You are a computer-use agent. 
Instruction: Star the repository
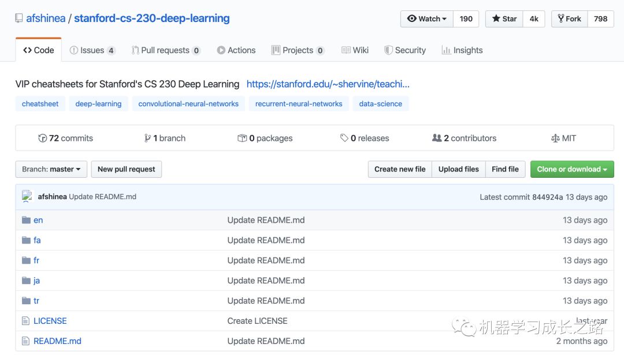coord(504,18)
